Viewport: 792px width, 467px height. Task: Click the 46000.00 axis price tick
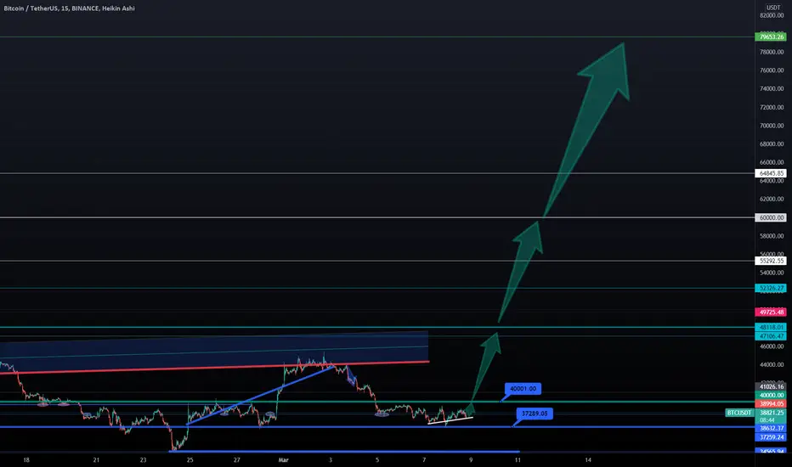pyautogui.click(x=772, y=346)
